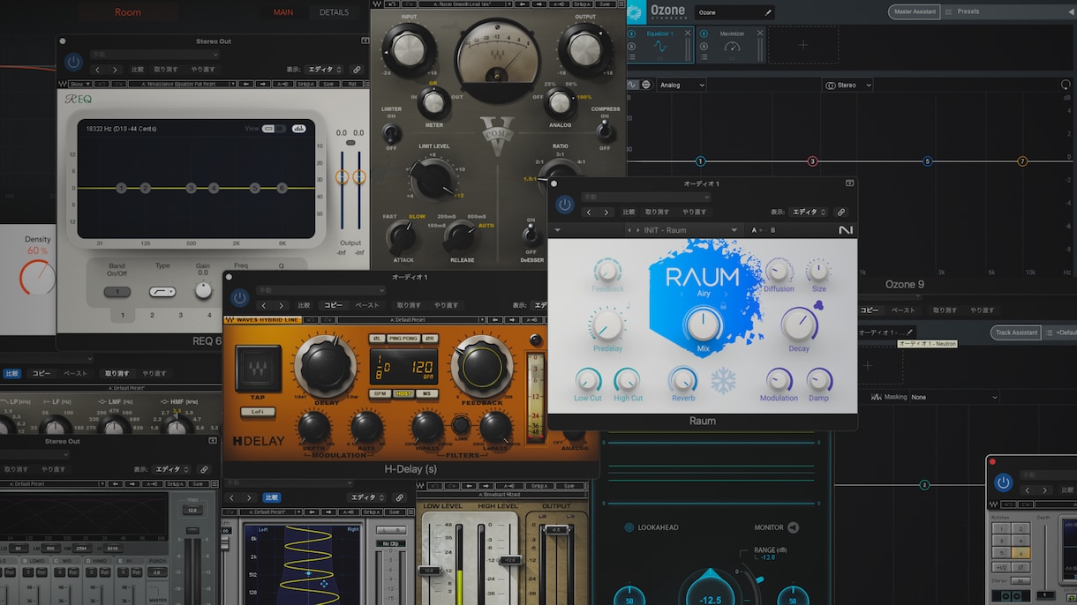The height and width of the screenshot is (605, 1077).
Task: Click the link icon in REQ window header
Action: tap(357, 69)
